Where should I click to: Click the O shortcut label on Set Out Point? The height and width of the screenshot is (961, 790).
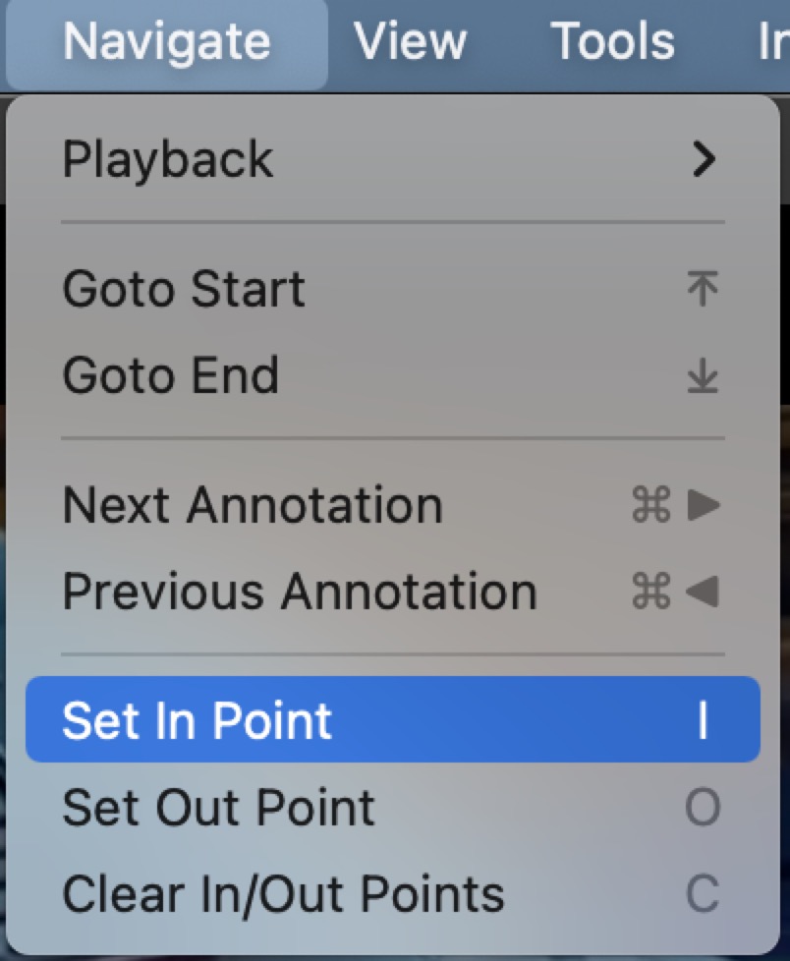point(702,806)
